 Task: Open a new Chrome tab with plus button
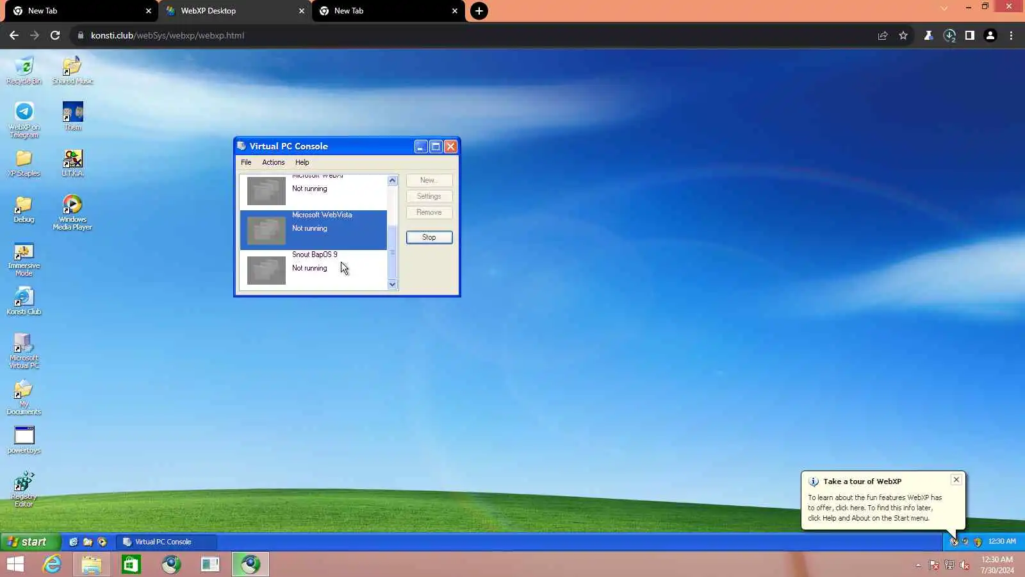tap(479, 11)
